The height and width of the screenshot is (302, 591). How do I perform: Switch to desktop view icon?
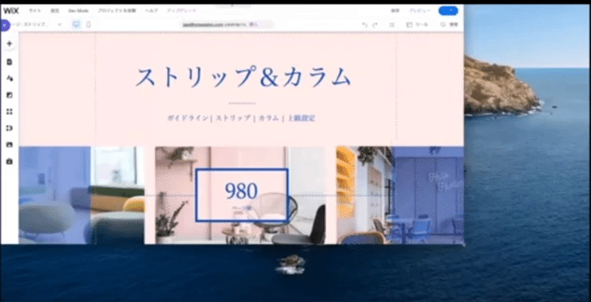click(77, 25)
